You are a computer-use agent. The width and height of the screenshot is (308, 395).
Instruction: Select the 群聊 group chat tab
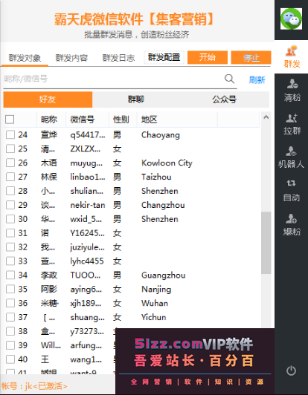pos(136,99)
